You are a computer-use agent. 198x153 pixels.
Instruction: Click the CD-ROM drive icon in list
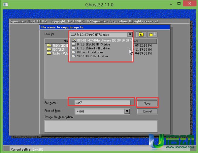(74, 40)
